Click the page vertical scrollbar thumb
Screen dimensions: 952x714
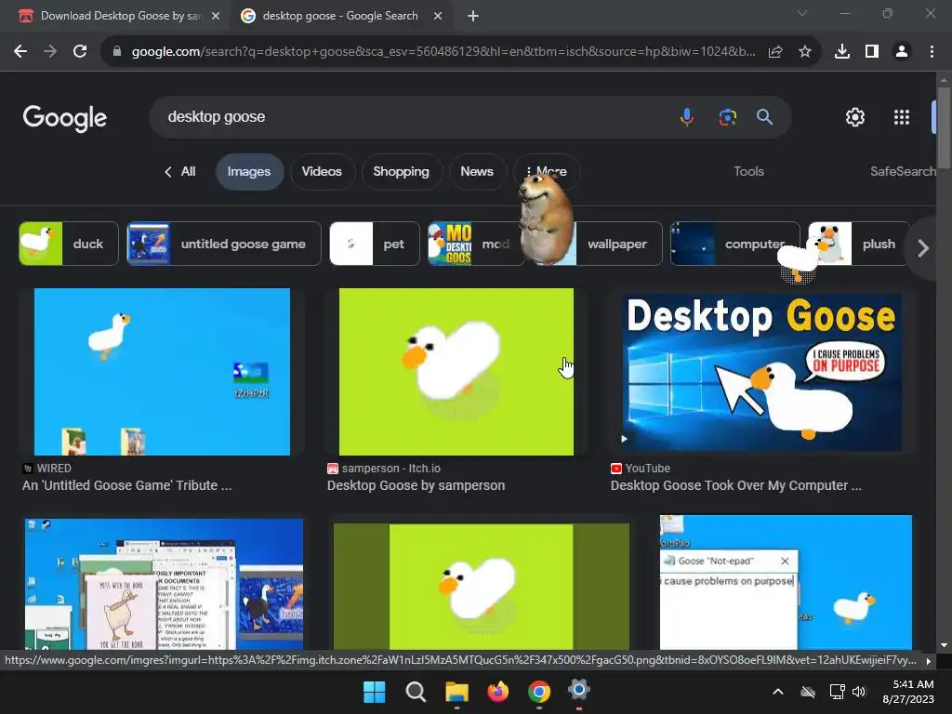click(944, 127)
